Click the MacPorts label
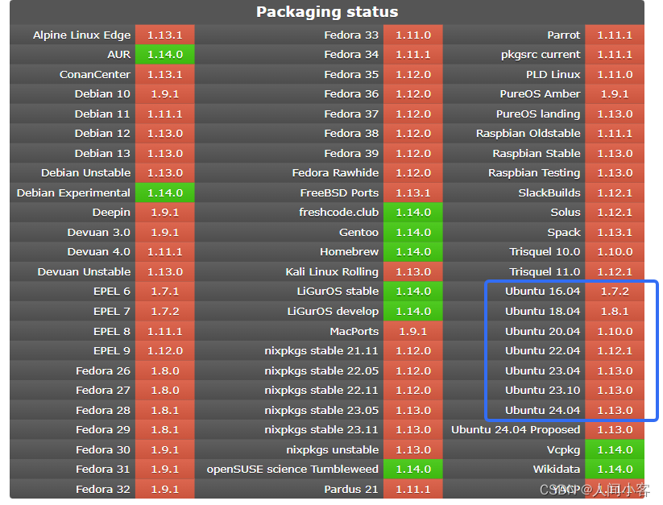This screenshot has height=505, width=663. pyautogui.click(x=354, y=331)
